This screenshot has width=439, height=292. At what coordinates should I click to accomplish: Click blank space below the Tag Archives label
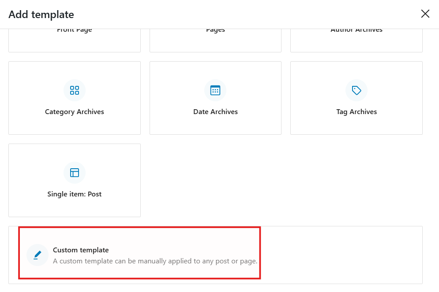(356, 125)
